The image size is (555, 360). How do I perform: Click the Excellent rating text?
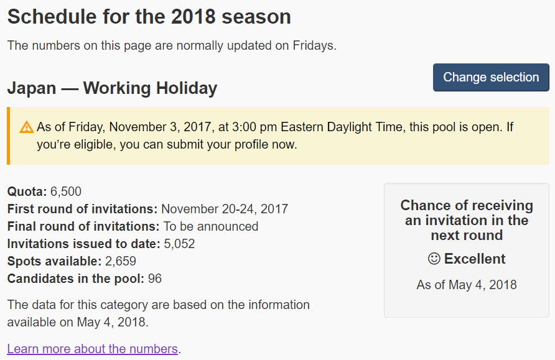pyautogui.click(x=475, y=259)
